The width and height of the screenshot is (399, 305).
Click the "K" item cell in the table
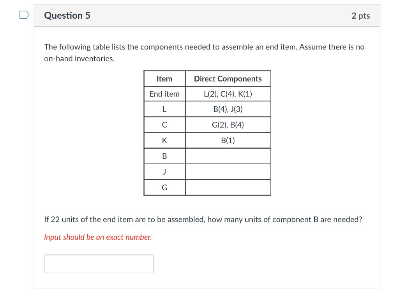coord(164,140)
